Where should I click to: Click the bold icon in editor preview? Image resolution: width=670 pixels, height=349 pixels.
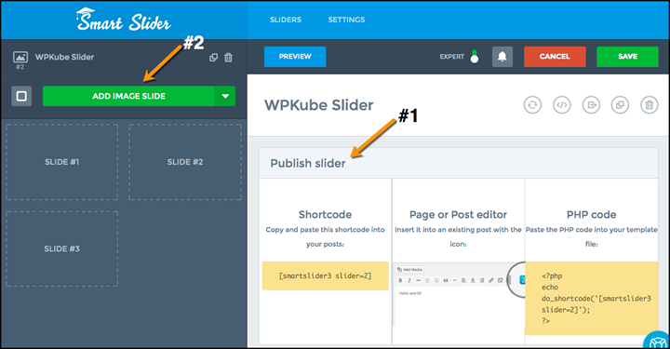[x=400, y=280]
